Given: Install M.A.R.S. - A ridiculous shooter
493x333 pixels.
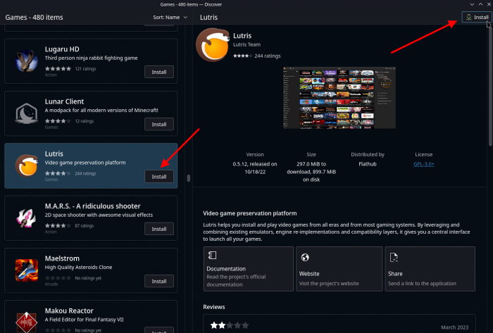Looking at the screenshot, I should click(x=159, y=229).
